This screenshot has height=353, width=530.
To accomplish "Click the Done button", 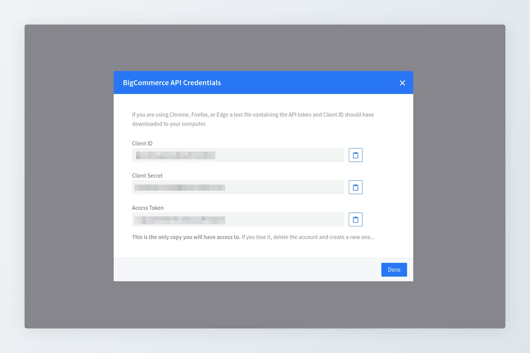I will point(394,270).
